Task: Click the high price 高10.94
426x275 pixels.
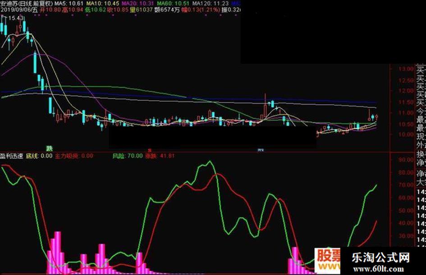Action: 73,10
